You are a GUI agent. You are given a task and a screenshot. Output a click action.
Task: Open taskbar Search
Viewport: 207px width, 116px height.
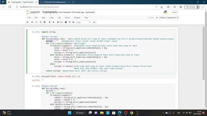tap(80, 113)
